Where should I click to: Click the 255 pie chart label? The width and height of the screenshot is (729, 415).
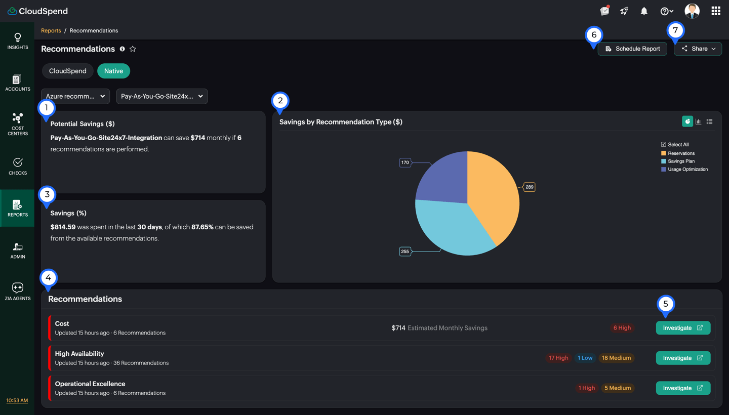click(x=405, y=252)
